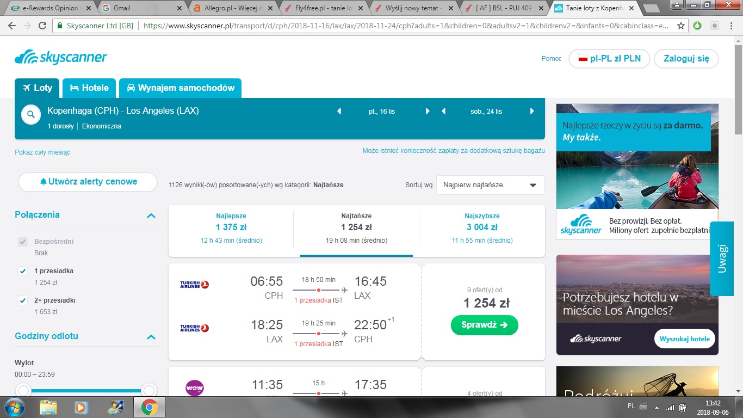The width and height of the screenshot is (743, 418).
Task: Click the green extension icon in Chrome toolbar
Action: pyautogui.click(x=697, y=26)
